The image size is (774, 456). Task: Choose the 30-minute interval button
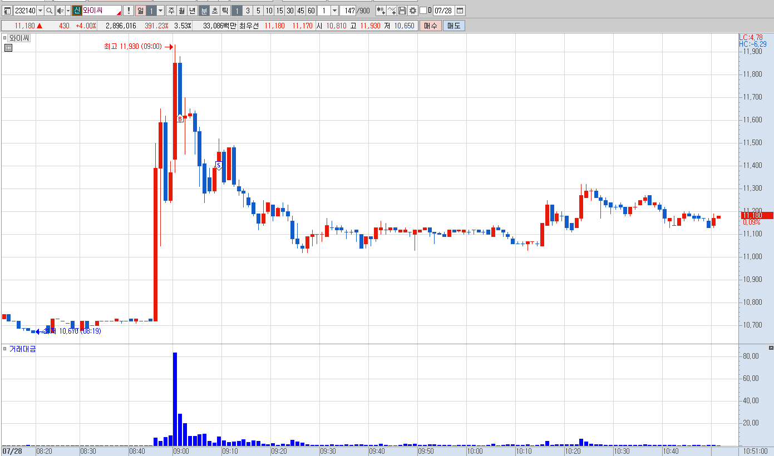click(290, 11)
